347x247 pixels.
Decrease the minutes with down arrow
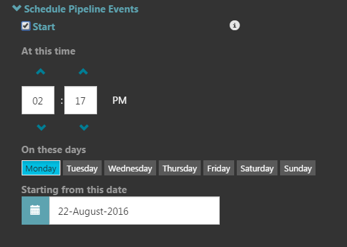point(84,127)
